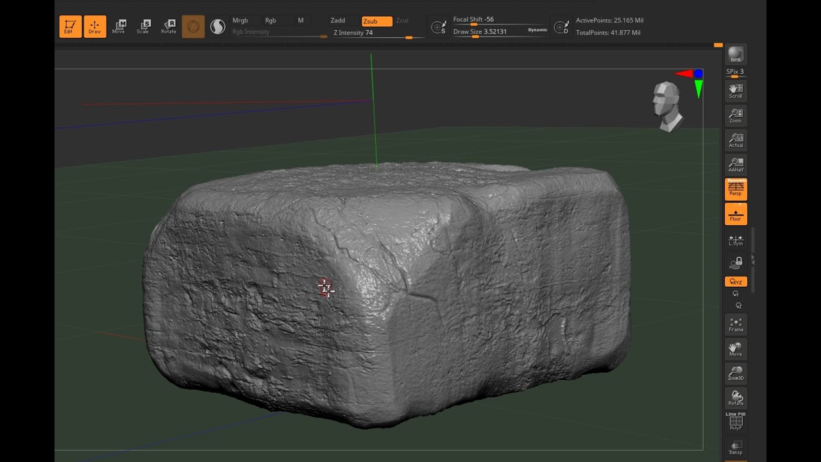Select the Z-axis rotation icon

(738, 305)
